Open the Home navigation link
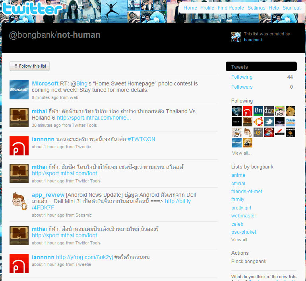This screenshot has height=281, width=306. point(190,8)
